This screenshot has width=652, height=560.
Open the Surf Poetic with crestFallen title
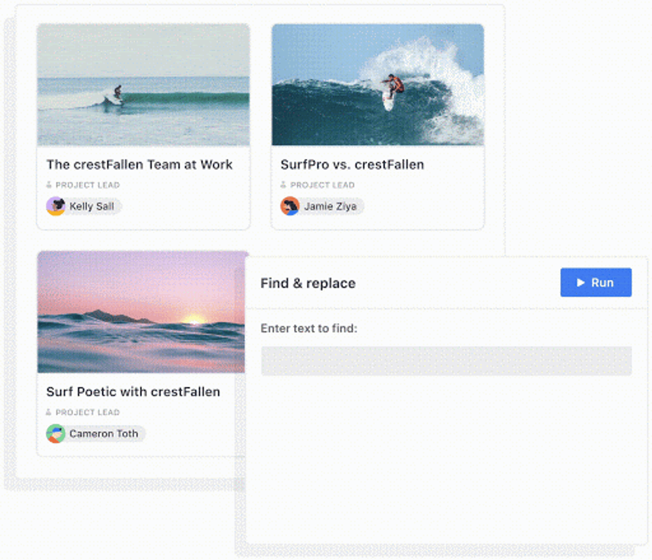(133, 392)
